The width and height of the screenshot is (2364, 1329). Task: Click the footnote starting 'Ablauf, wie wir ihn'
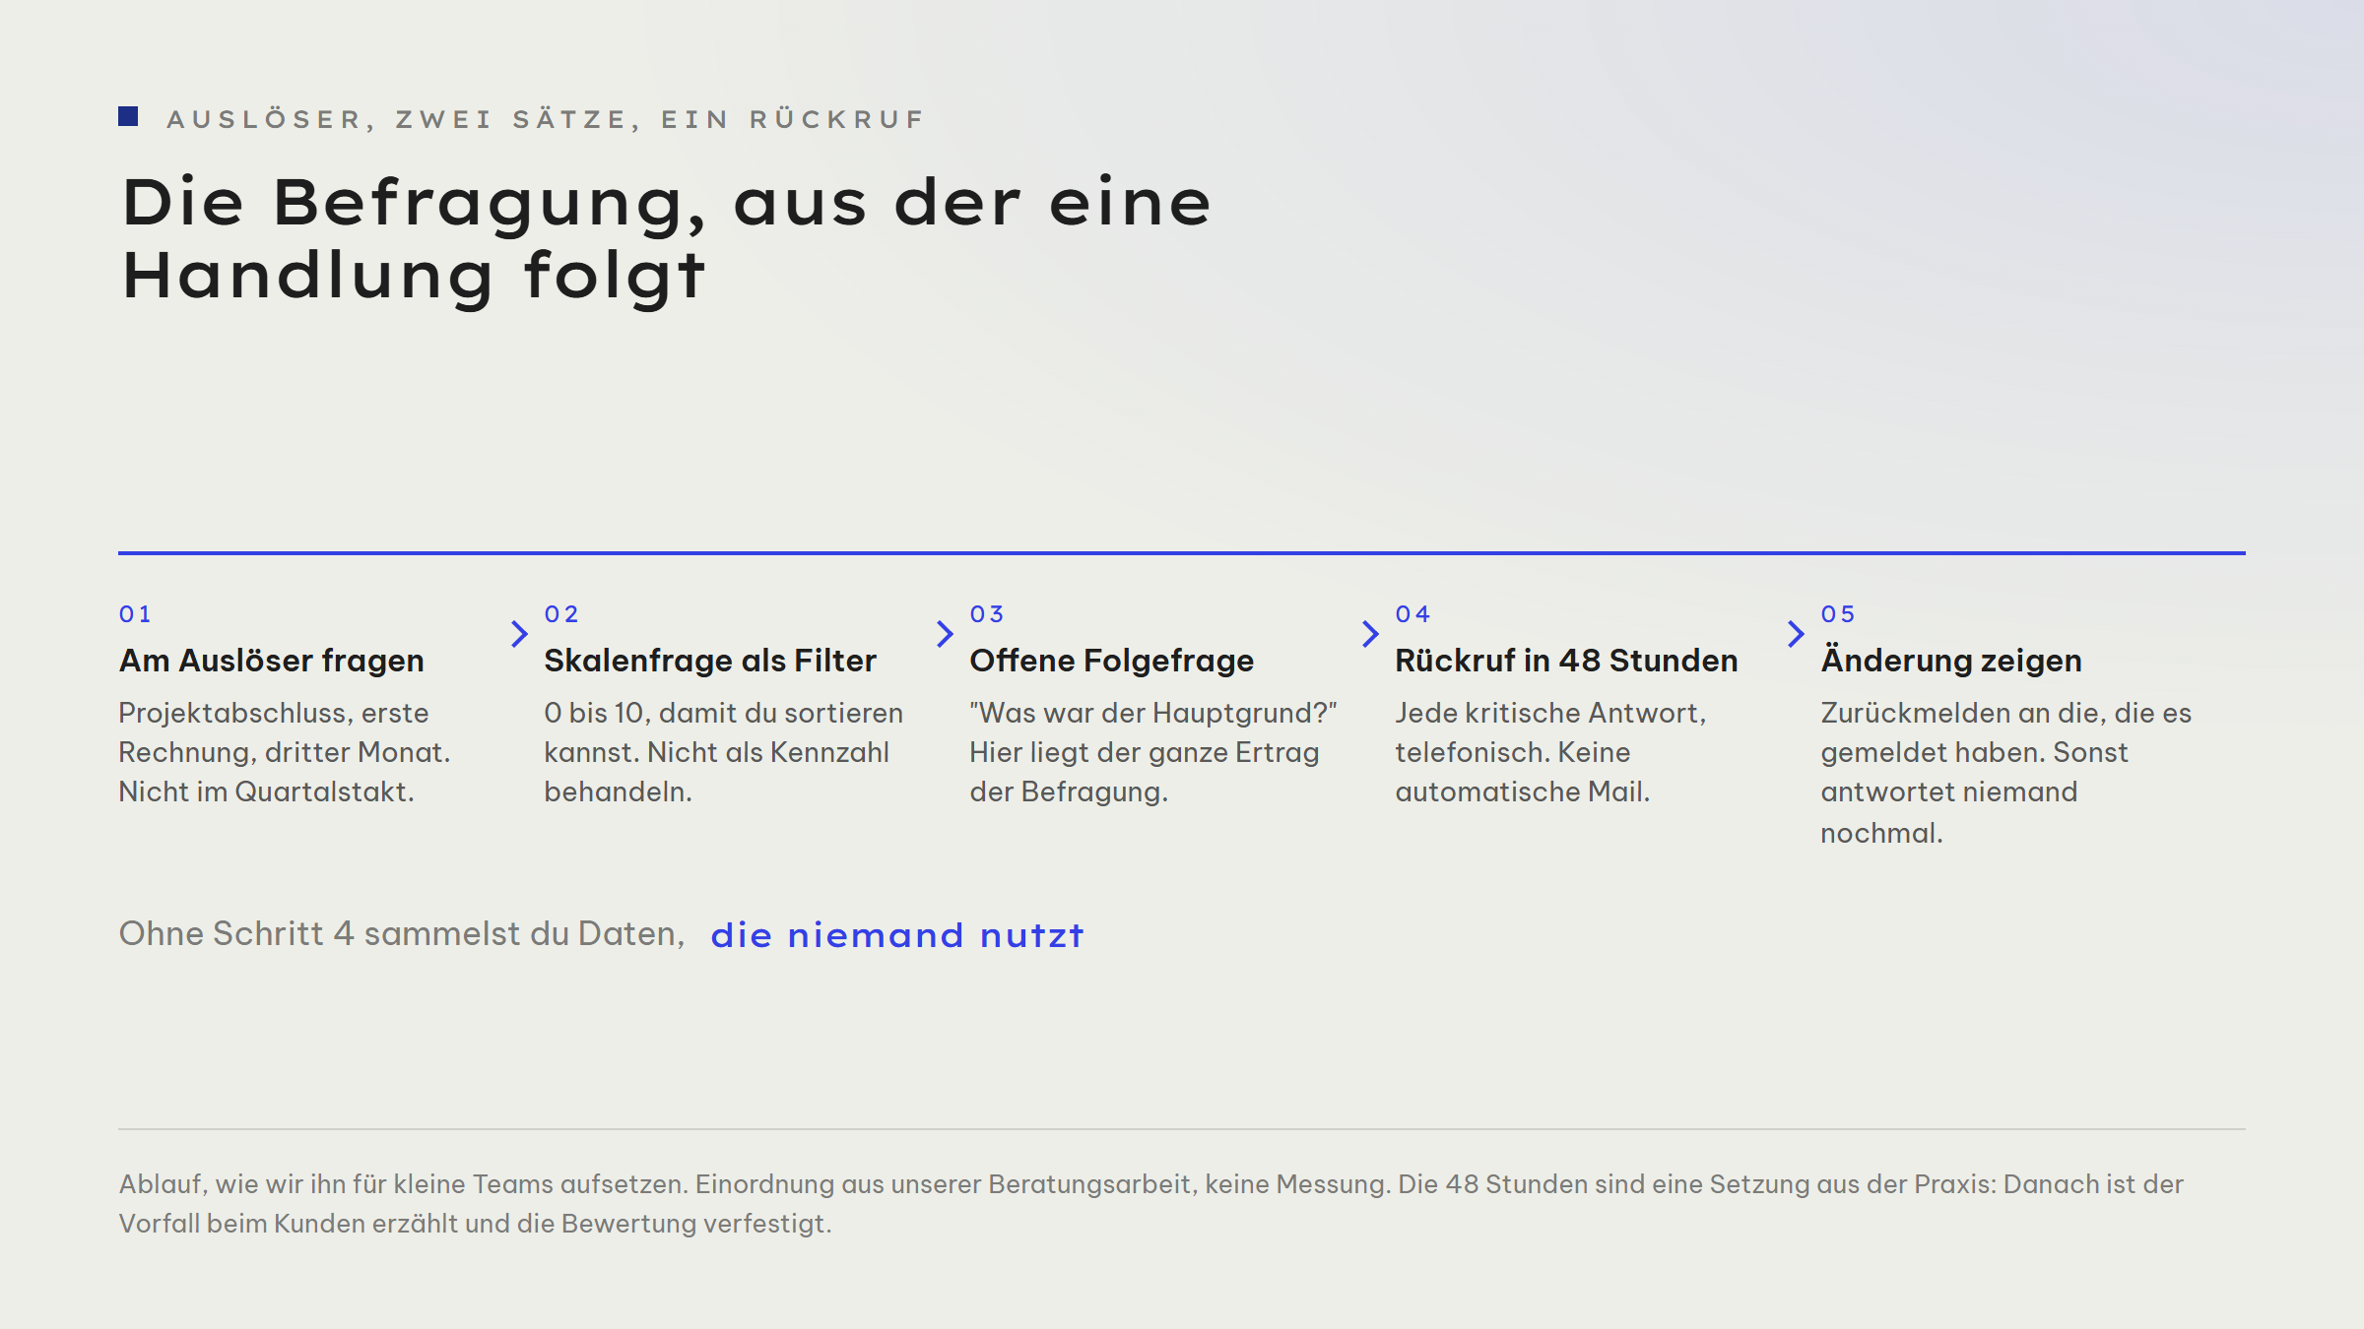[x=1150, y=1203]
